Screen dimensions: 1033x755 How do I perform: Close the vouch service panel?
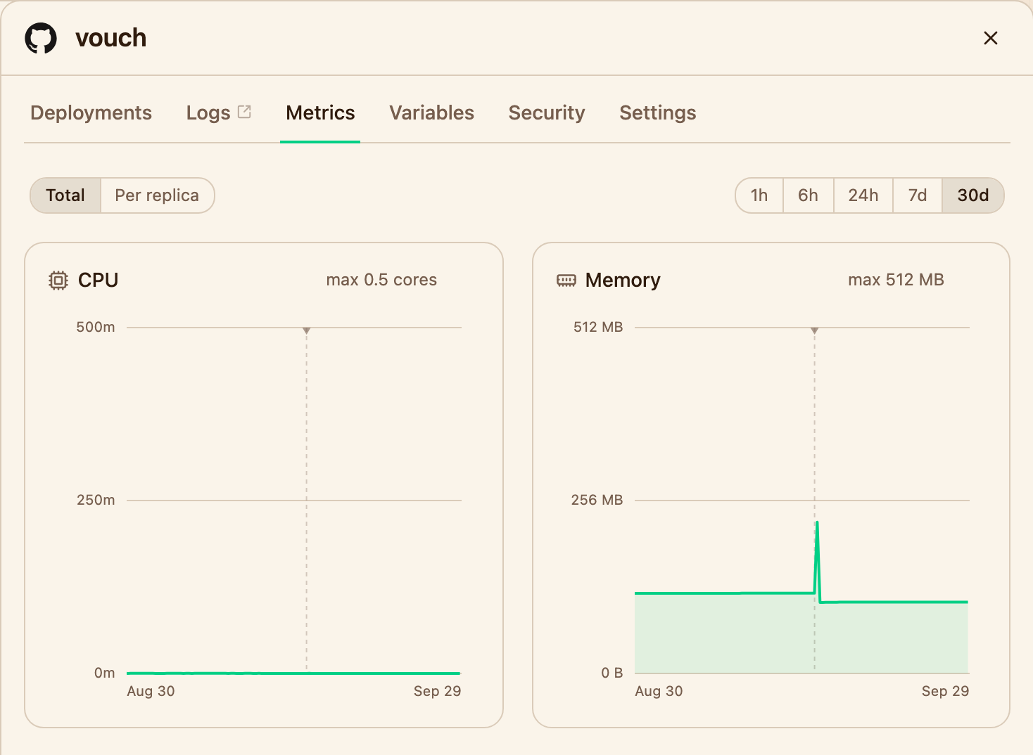coord(991,38)
